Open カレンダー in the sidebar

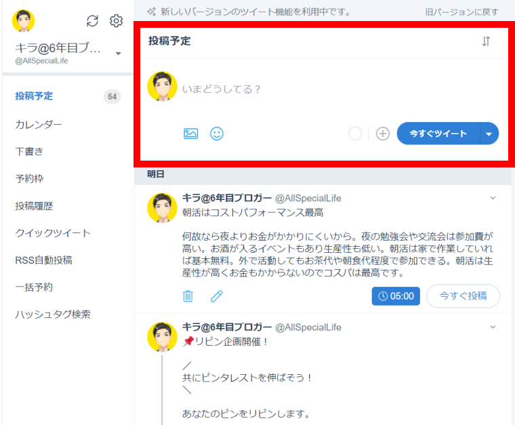tap(39, 125)
